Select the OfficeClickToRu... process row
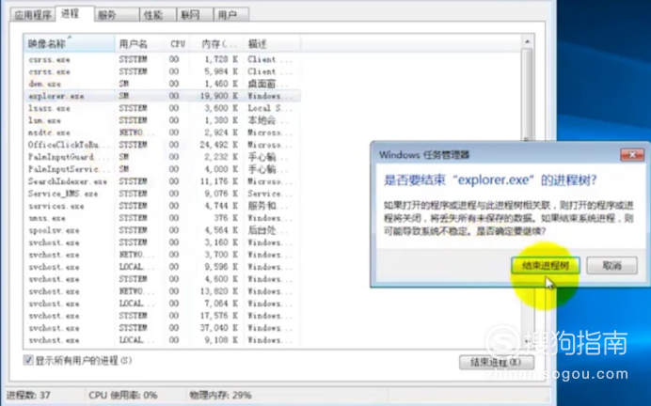 pyautogui.click(x=162, y=145)
